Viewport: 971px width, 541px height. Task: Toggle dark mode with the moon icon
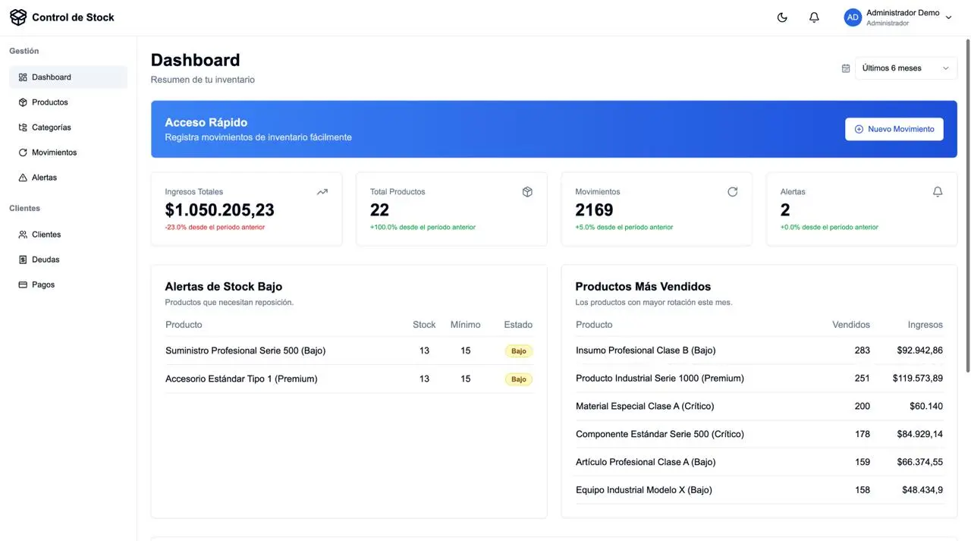(782, 17)
